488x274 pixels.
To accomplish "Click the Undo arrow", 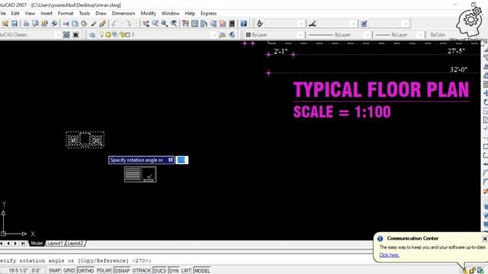I will point(114,24).
